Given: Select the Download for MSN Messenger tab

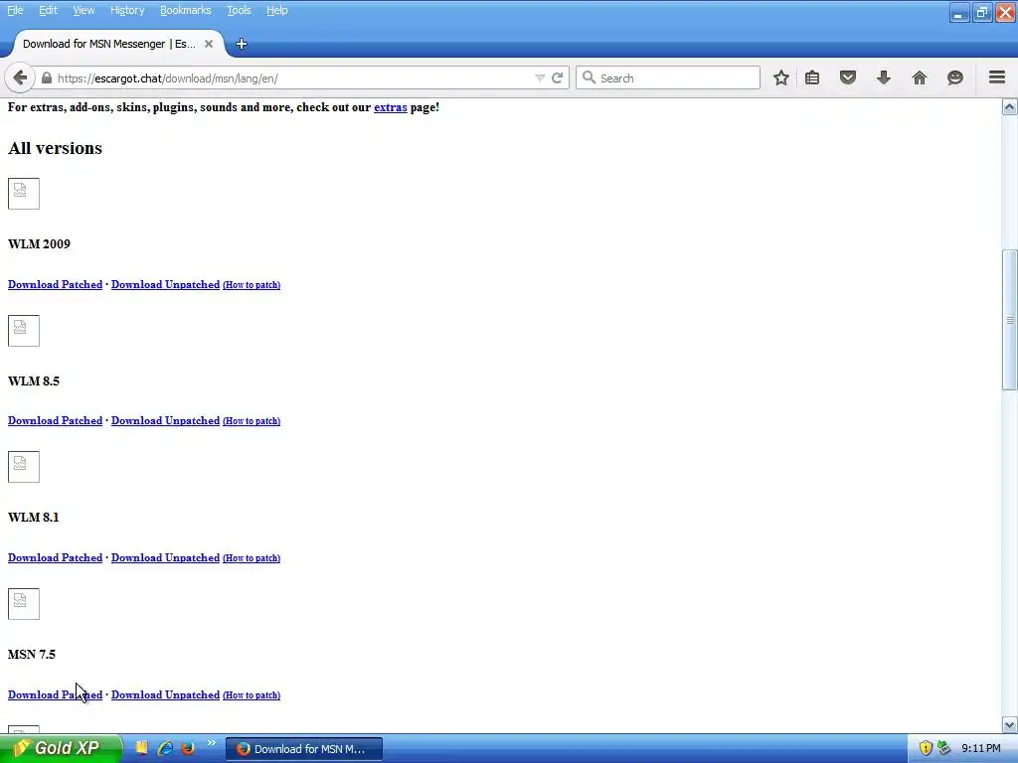Looking at the screenshot, I should click(x=118, y=44).
